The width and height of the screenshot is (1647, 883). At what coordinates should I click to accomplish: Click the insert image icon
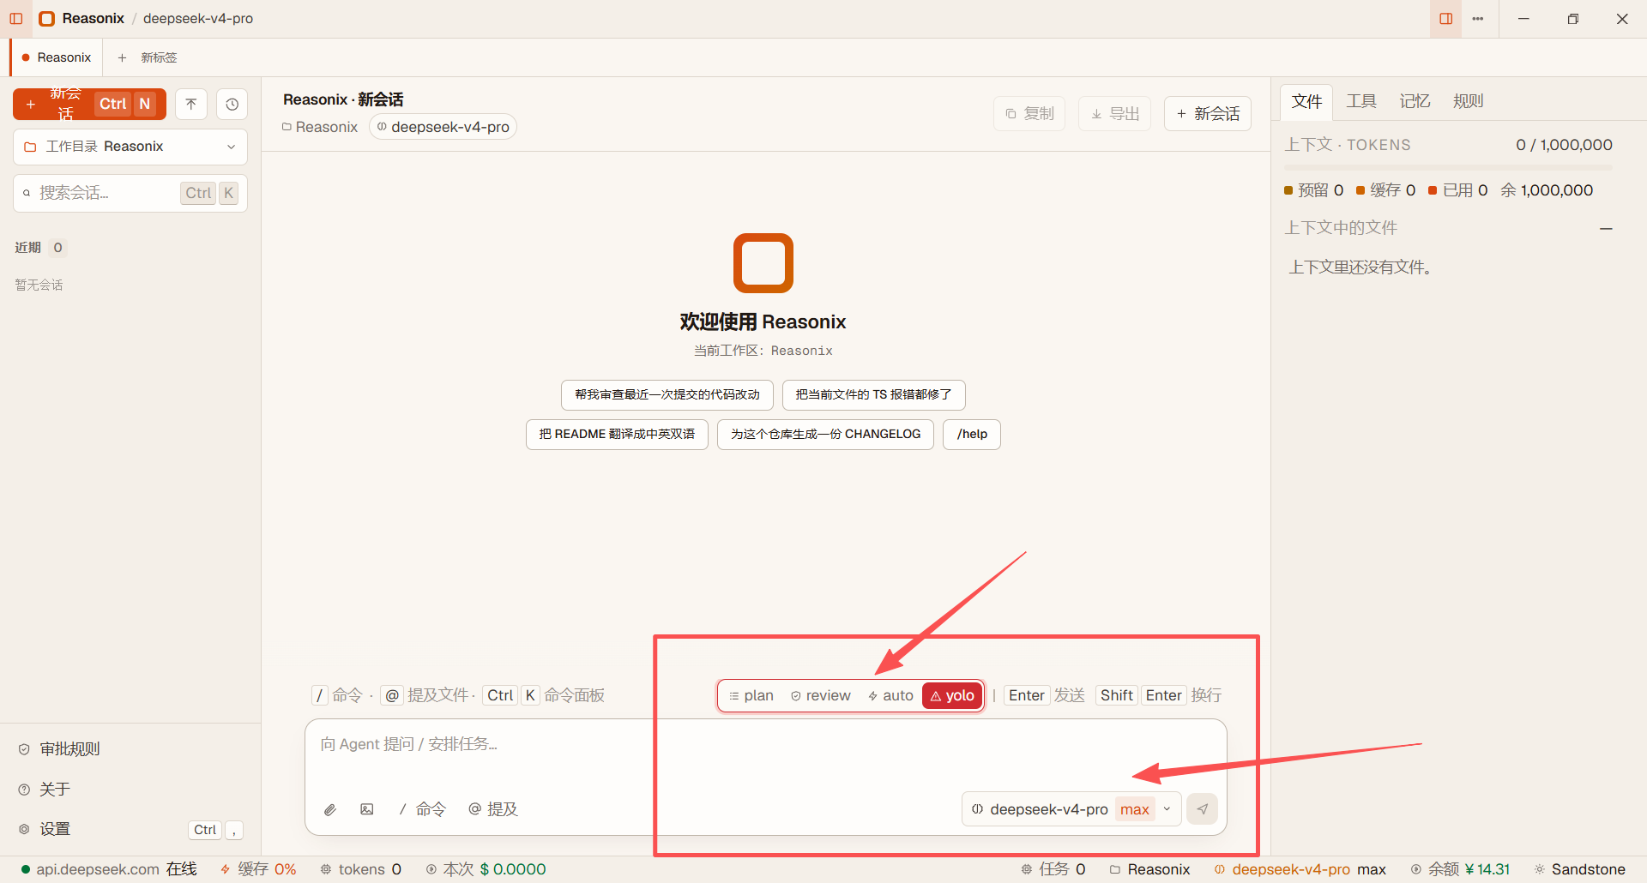(367, 809)
